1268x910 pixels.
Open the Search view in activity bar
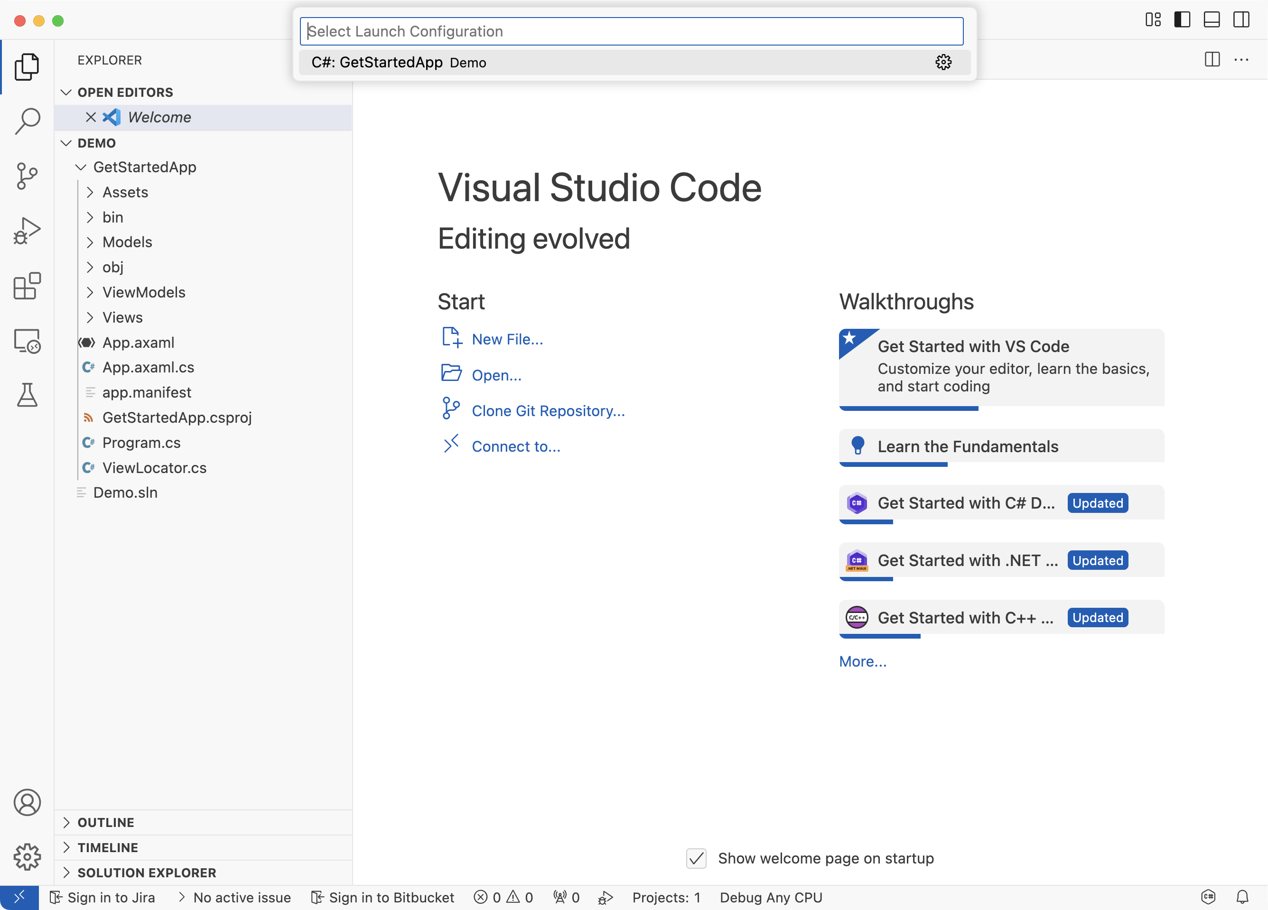coord(27,121)
